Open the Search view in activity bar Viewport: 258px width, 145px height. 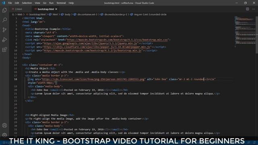[4, 20]
